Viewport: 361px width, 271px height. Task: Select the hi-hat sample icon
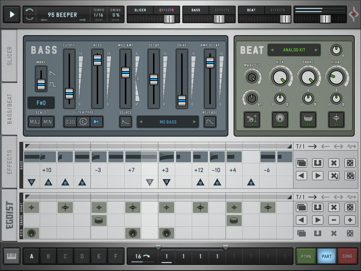336,120
